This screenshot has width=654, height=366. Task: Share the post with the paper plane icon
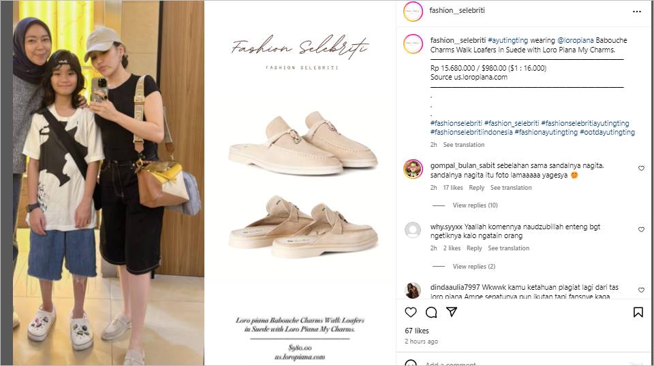[x=452, y=312]
